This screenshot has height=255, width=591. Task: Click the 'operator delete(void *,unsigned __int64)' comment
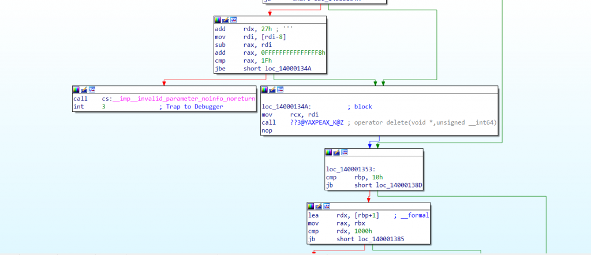[425, 122]
